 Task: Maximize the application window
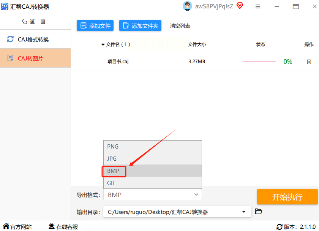click(x=295, y=6)
